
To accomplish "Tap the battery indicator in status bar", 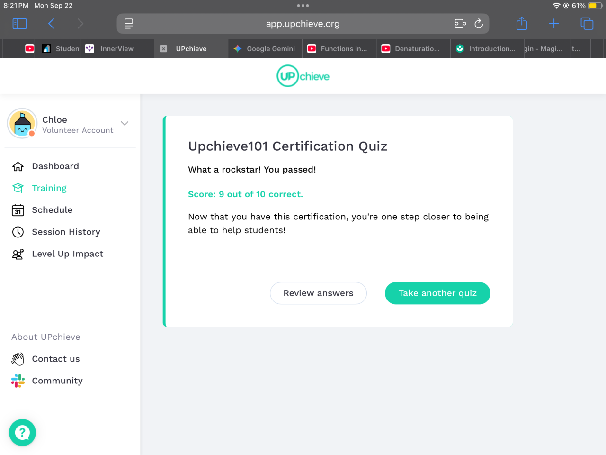I will click(x=596, y=6).
